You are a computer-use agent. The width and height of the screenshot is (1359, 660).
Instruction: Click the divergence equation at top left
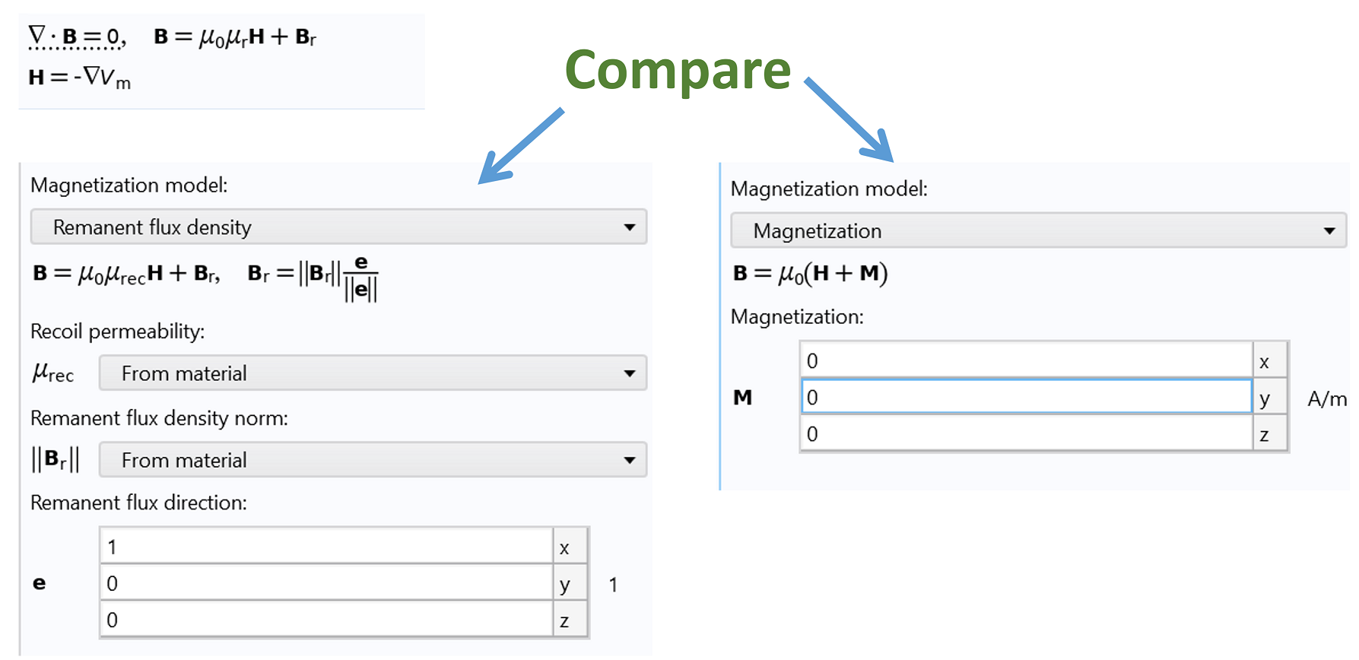[x=77, y=36]
